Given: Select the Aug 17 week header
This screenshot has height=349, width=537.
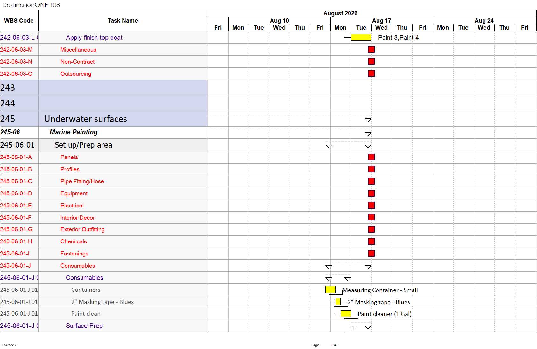Looking at the screenshot, I should [382, 20].
